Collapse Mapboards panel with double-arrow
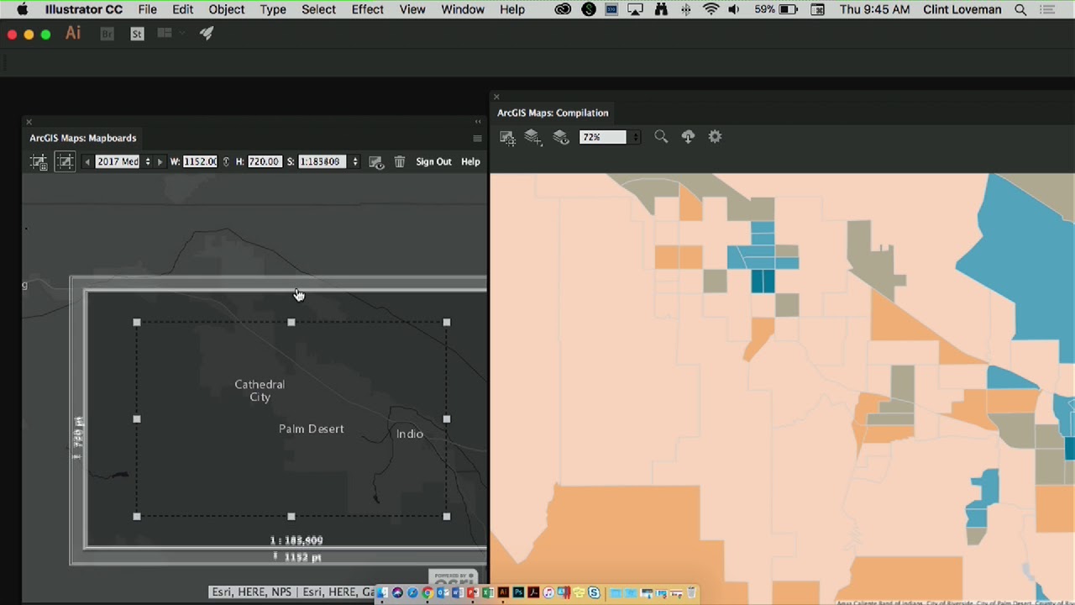 tap(478, 122)
